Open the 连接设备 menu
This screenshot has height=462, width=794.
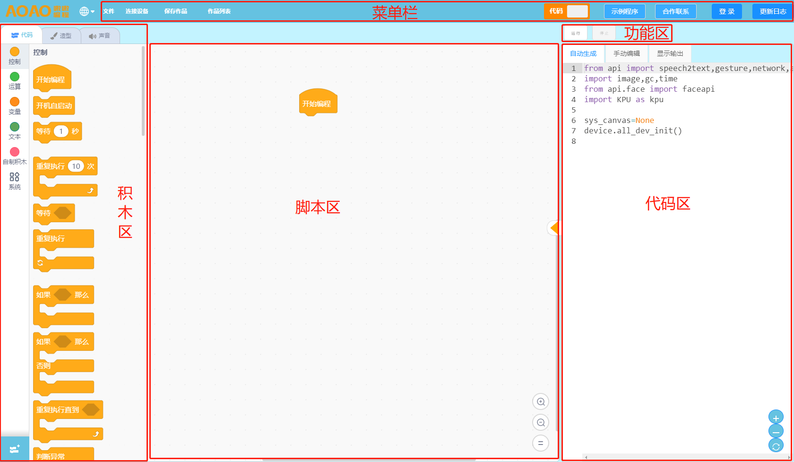tap(137, 11)
